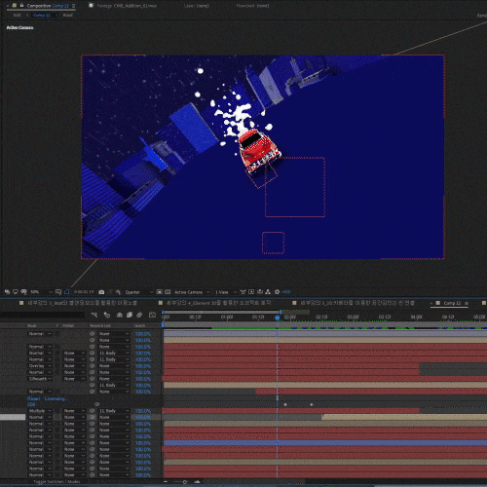
Task: Open Fast Previews icon
Action: (251, 292)
